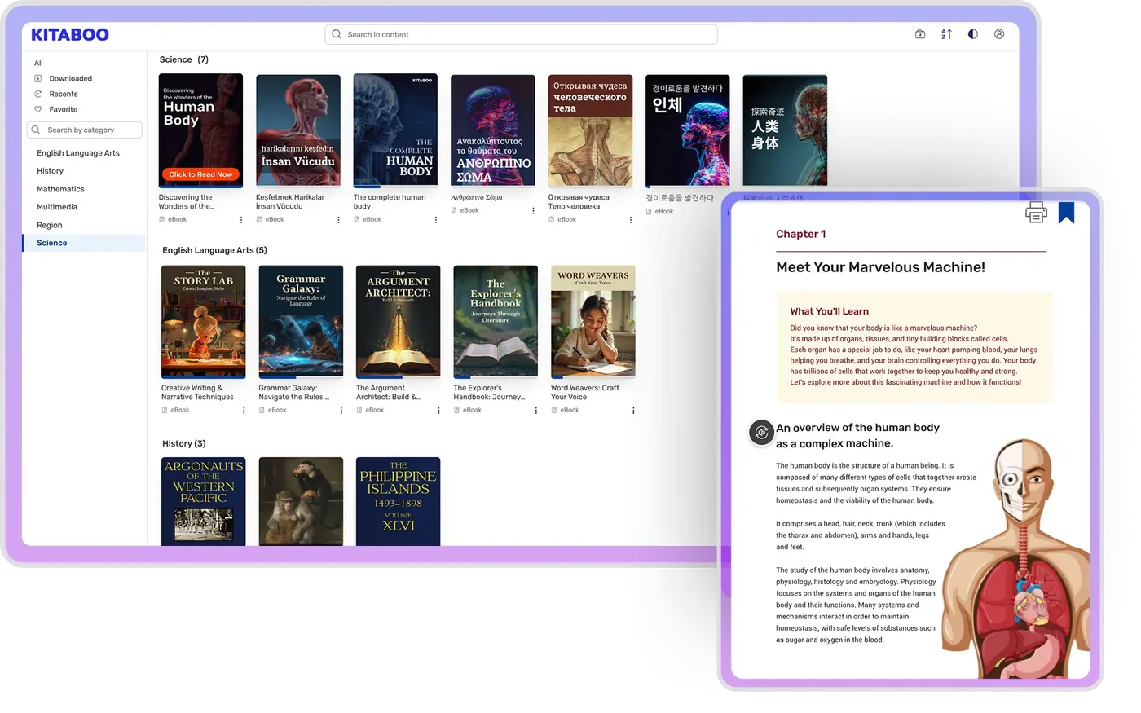1141x713 pixels.
Task: Open the İnsan Vücudu book cover
Action: (298, 130)
